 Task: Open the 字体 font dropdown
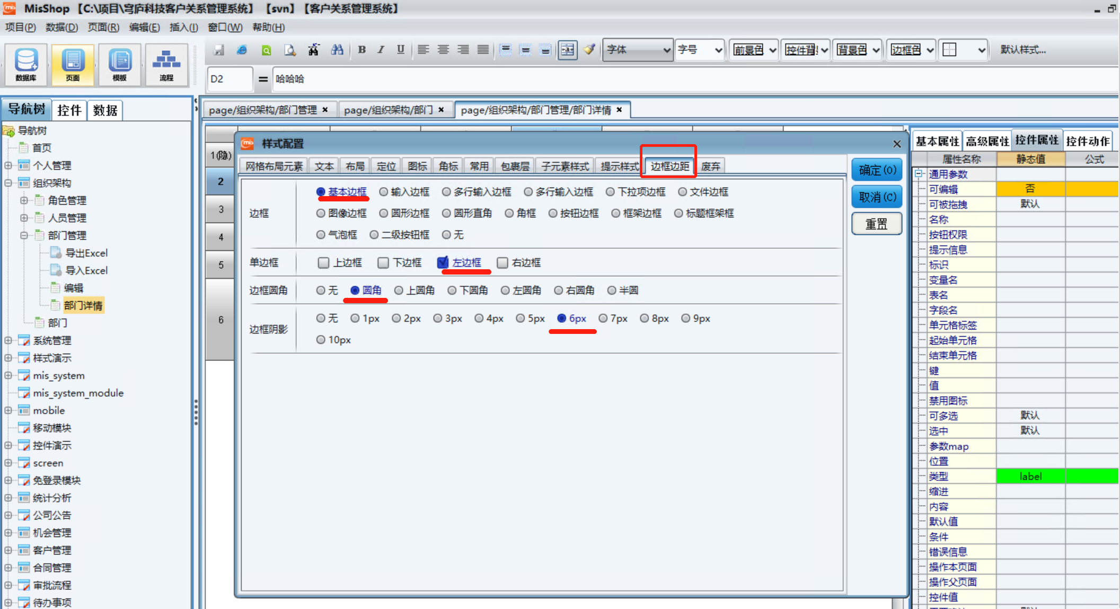pyautogui.click(x=638, y=50)
